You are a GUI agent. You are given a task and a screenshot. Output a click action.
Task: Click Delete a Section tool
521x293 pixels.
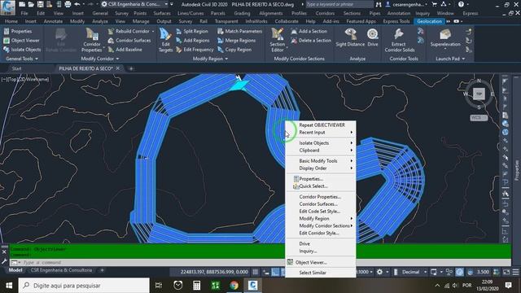[x=311, y=41]
